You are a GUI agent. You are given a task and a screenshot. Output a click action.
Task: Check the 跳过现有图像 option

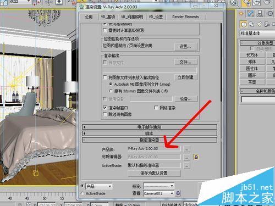tap(105, 114)
